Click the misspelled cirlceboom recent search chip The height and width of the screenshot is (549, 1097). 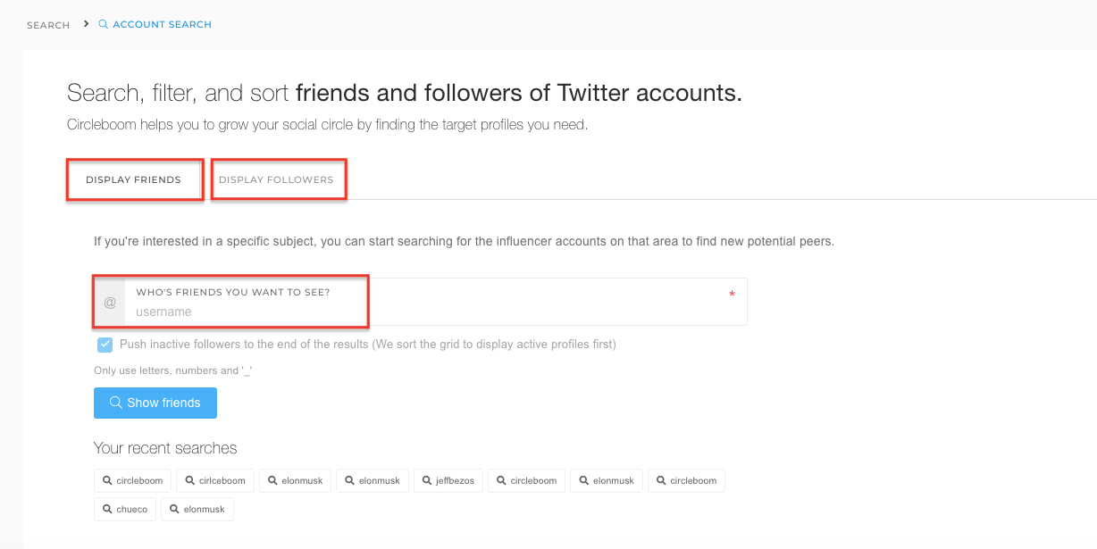click(x=214, y=480)
